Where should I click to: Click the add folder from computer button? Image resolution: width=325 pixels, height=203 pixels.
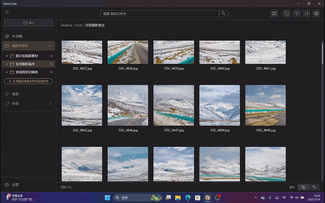(x=28, y=81)
